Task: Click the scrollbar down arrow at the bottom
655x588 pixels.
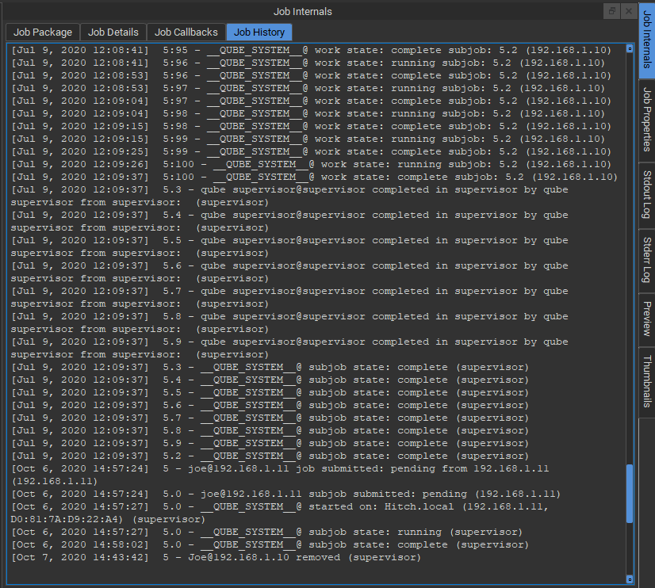Action: [x=630, y=579]
